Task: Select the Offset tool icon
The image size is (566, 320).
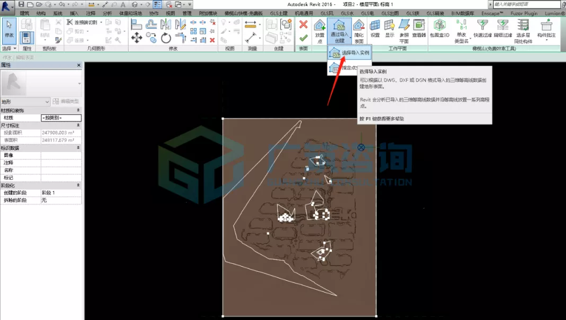Action: point(151,24)
